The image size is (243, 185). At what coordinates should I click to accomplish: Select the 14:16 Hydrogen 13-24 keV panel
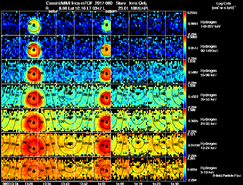pos(138,145)
